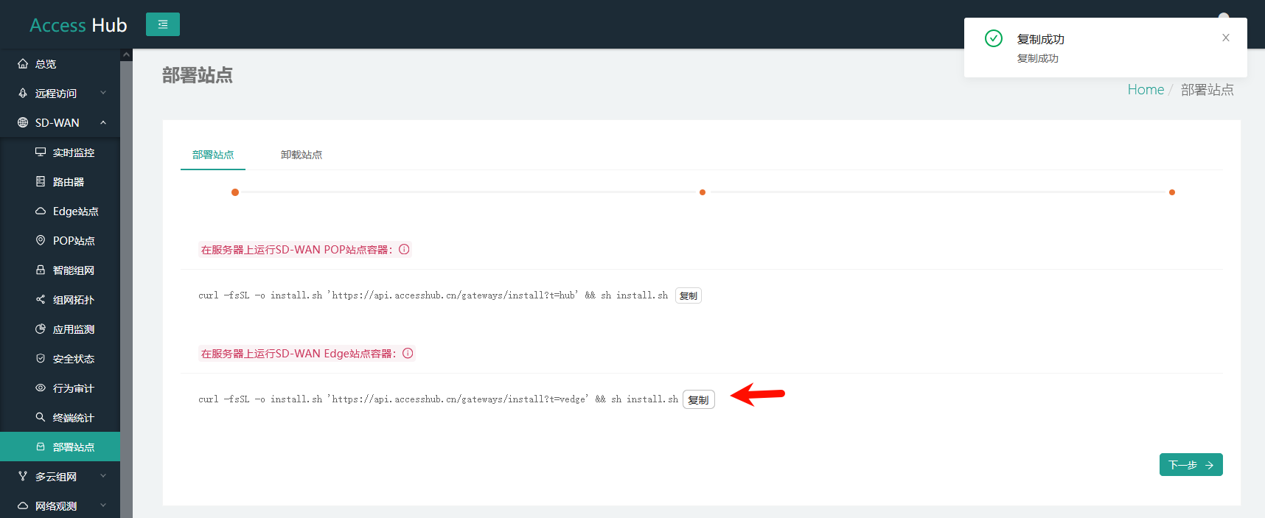This screenshot has width=1265, height=518.
Task: Copy the Edge install command with 复制
Action: tap(698, 399)
